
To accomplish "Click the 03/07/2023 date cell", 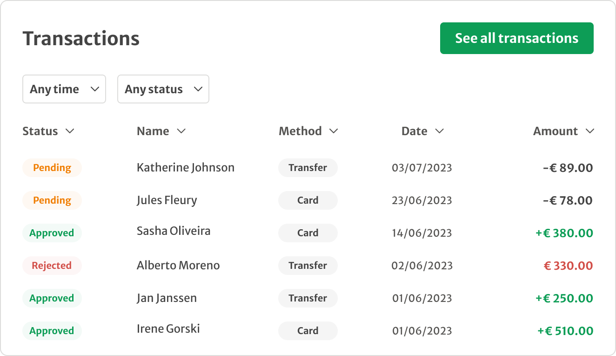I will 422,168.
